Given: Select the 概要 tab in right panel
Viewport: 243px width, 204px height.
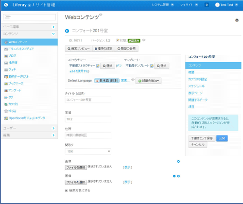Looking at the screenshot, I should pyautogui.click(x=191, y=72).
